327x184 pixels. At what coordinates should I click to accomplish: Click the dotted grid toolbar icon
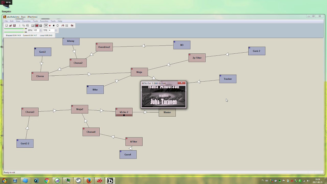pos(67,26)
